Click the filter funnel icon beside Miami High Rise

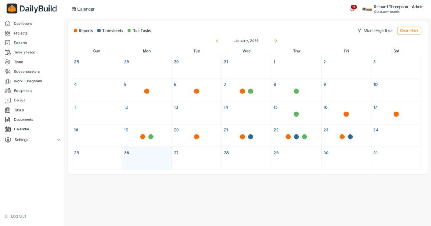pos(359,31)
